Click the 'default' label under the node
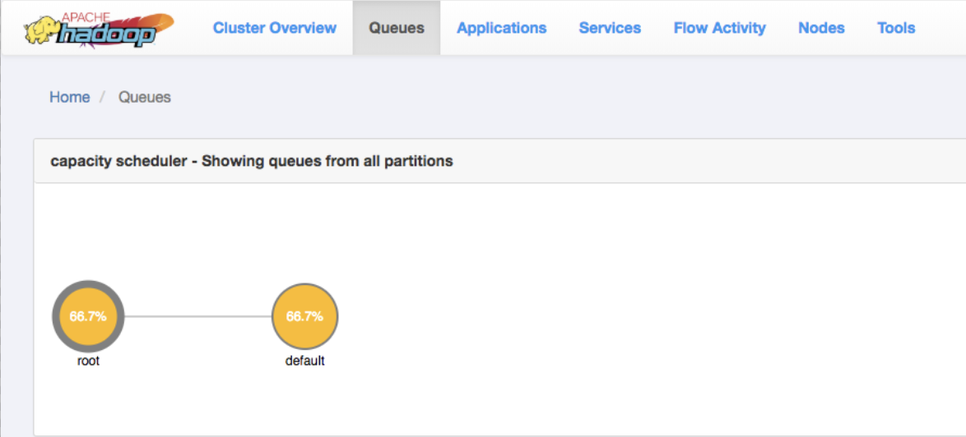The width and height of the screenshot is (966, 437). tap(304, 361)
